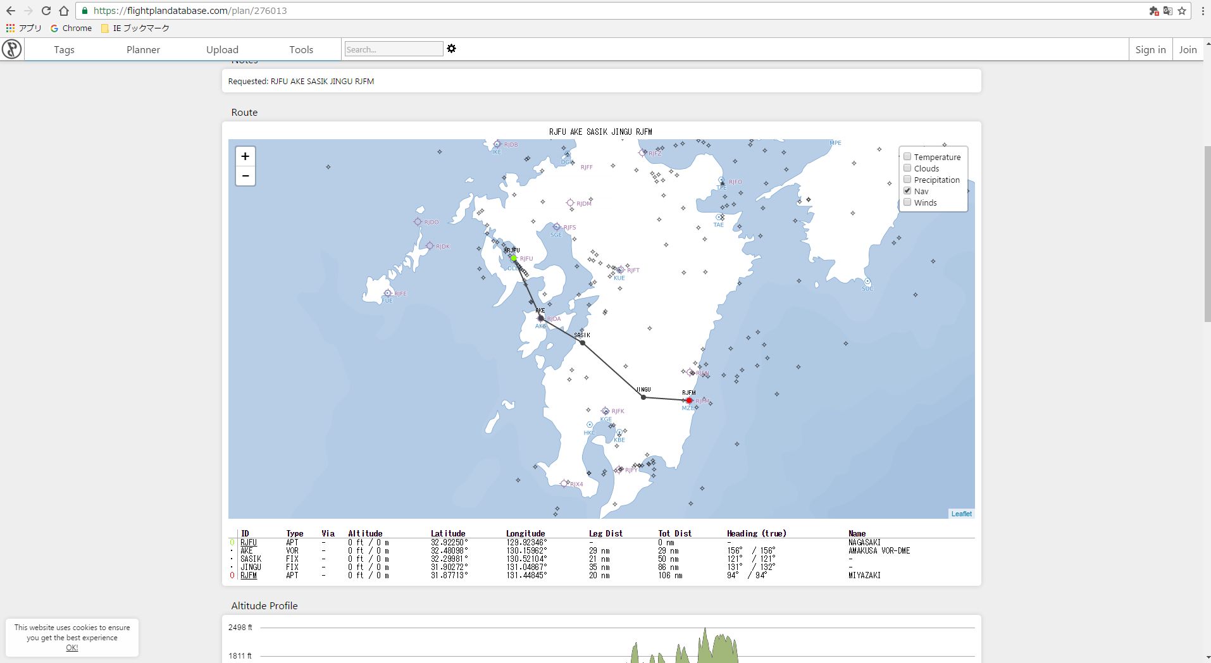Focus the site Search field
Viewport: 1211px width, 663px height.
(394, 49)
